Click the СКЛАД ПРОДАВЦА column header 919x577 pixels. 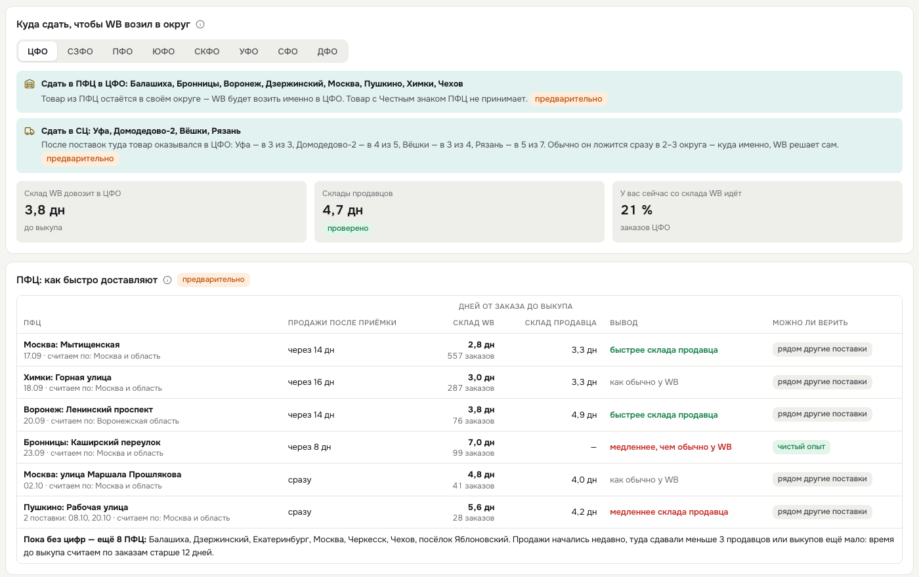561,323
